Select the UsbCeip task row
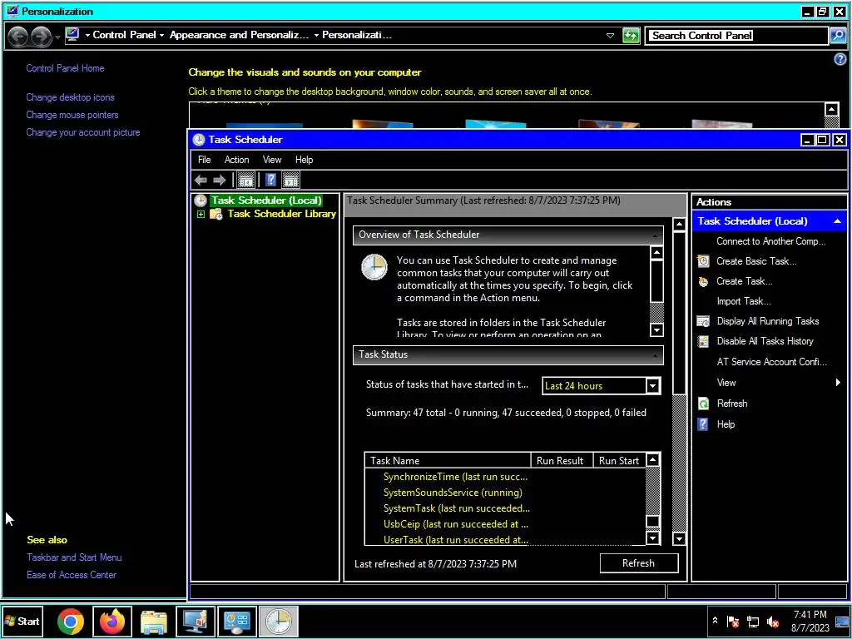852x639 pixels. point(455,524)
